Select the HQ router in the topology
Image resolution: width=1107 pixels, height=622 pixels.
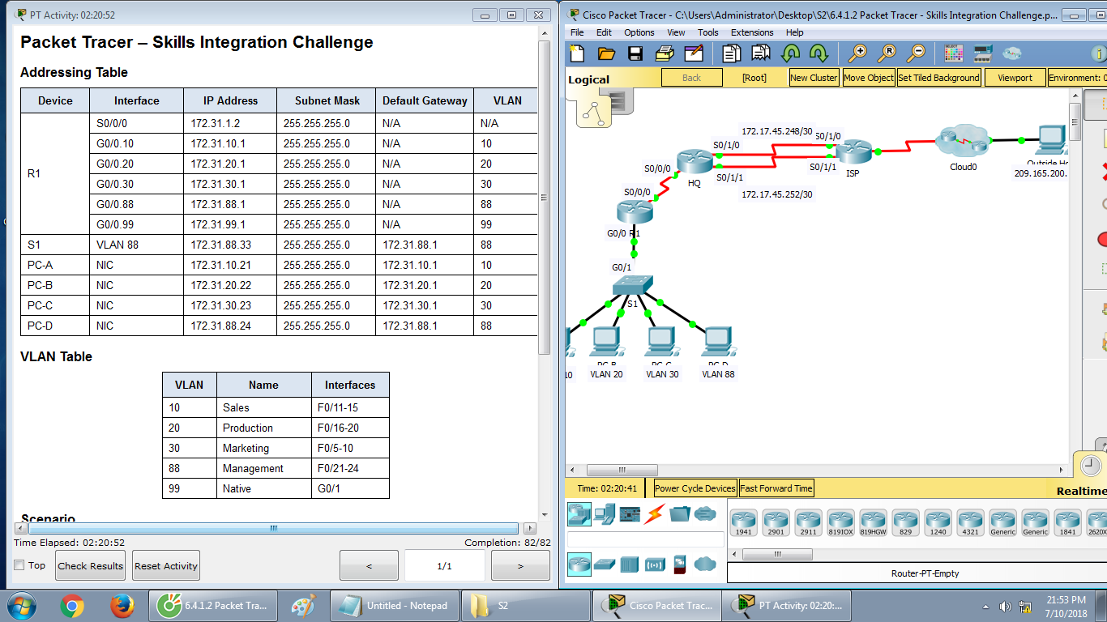pos(695,162)
